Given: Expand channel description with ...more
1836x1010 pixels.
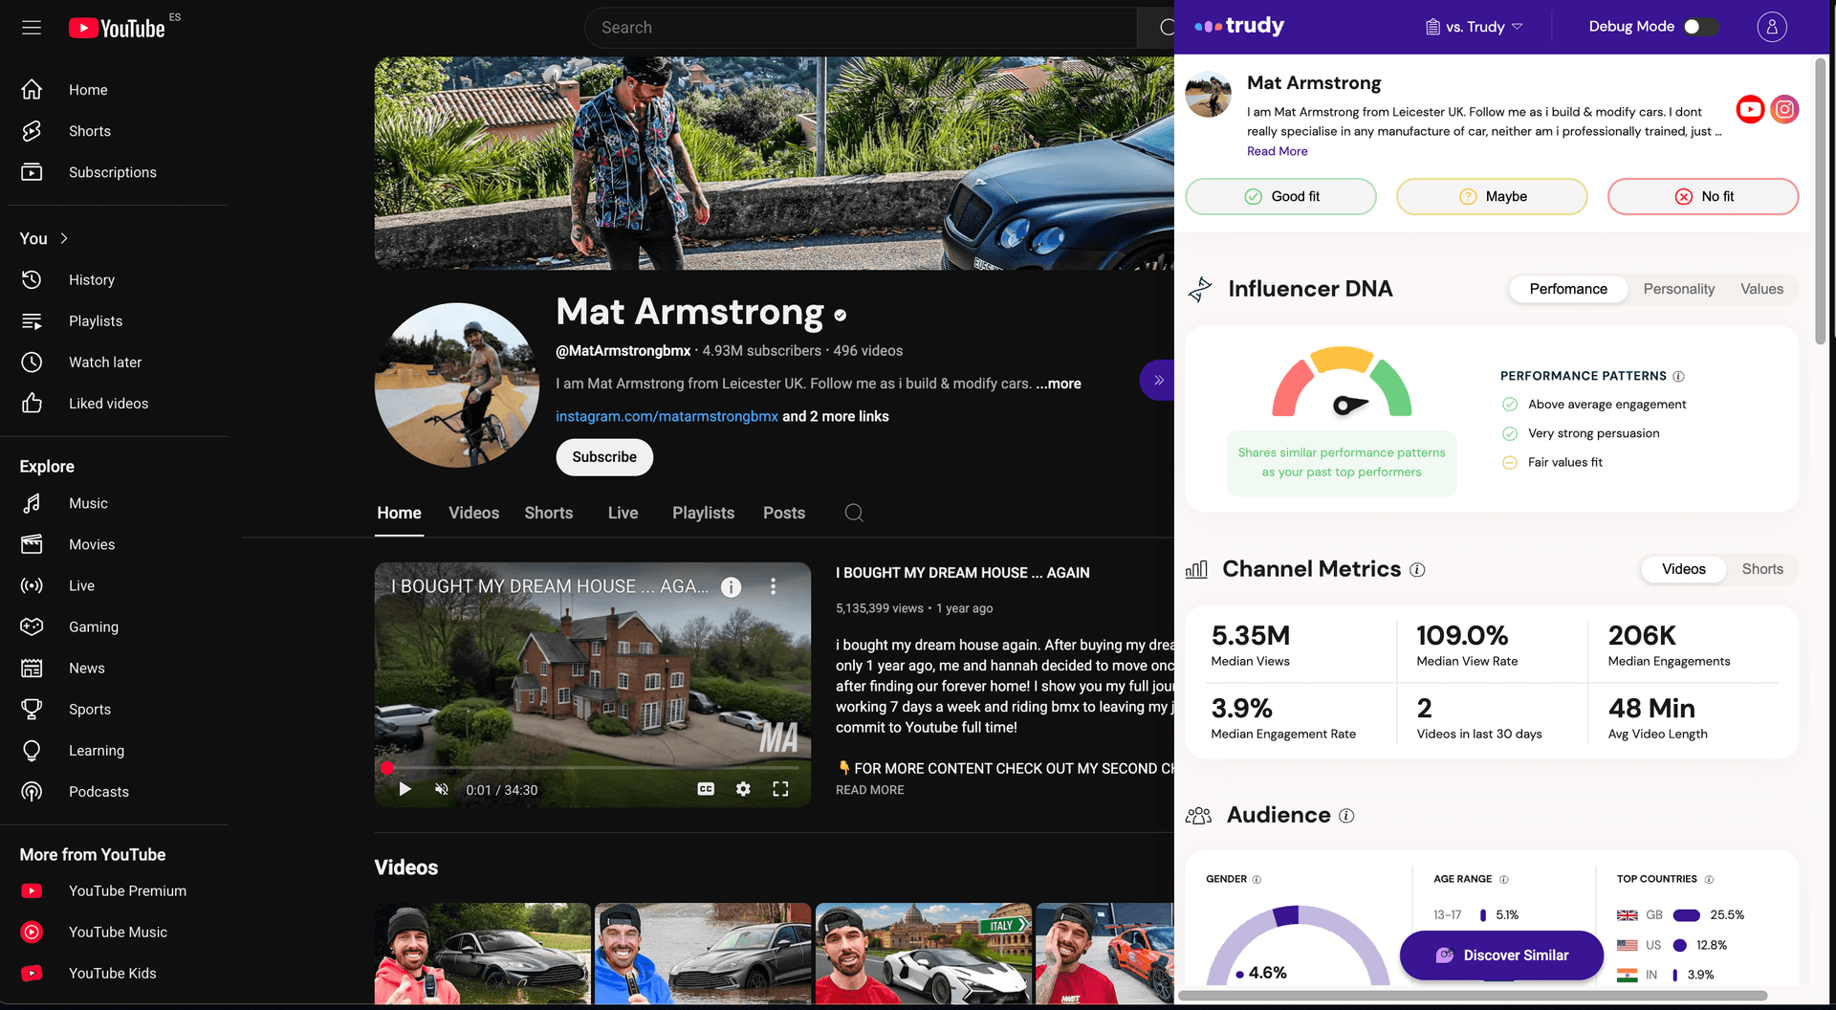Looking at the screenshot, I should [1059, 384].
